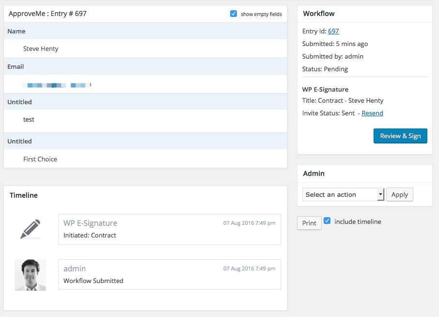Click the First Choice field value
Viewport: 439px width, 317px height.
pyautogui.click(x=40, y=159)
